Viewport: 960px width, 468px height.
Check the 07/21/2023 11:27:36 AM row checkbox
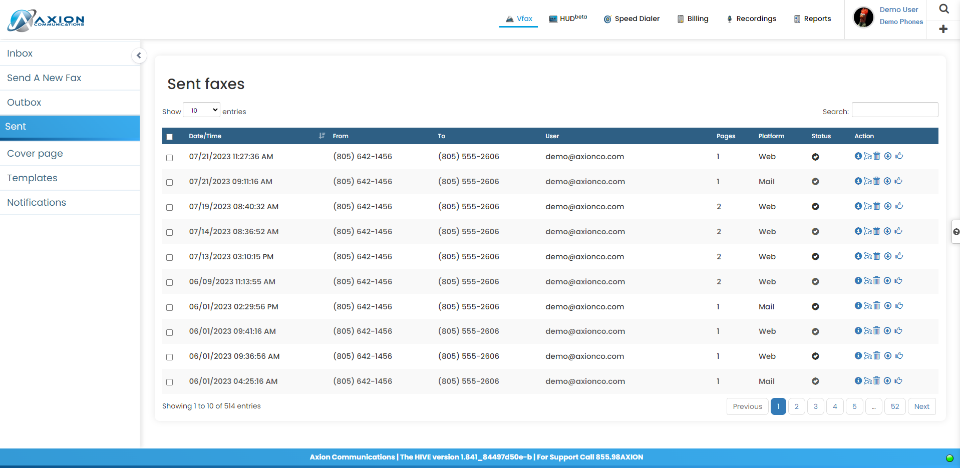[x=169, y=158]
